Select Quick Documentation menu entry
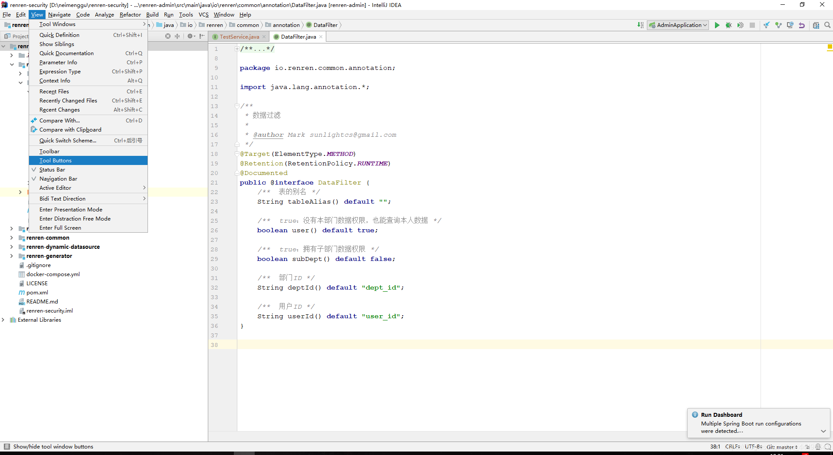The image size is (833, 455). pyautogui.click(x=89, y=53)
